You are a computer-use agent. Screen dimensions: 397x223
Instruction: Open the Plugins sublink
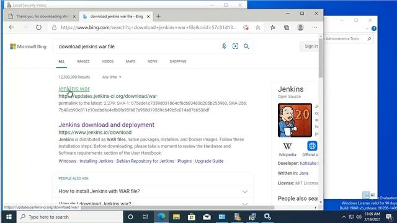(x=184, y=161)
